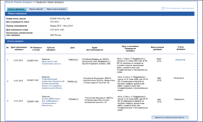Viewport: 203px width, 122px height.
Task: Click organization value 'ФАС России'
Action: tap(56, 35)
